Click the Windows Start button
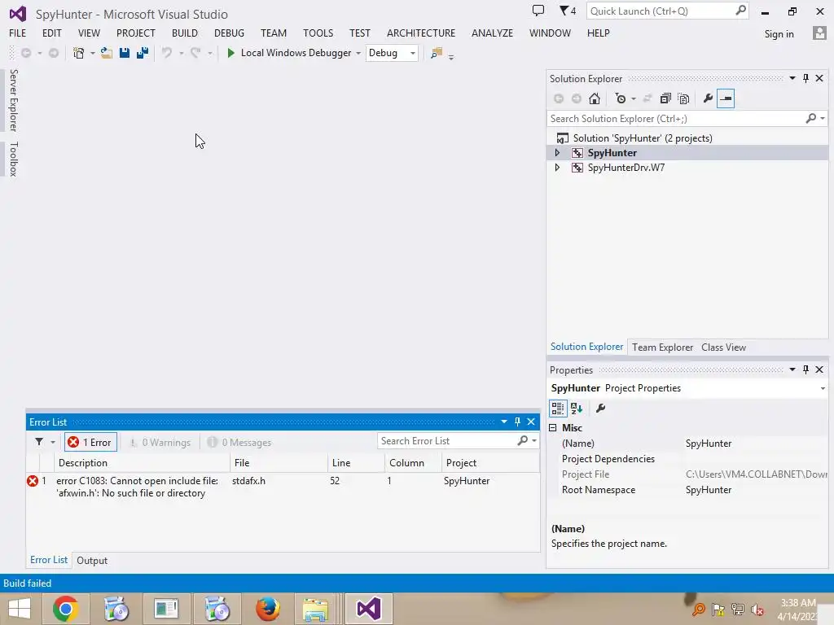Screen dimensions: 834x625 click(x=20, y=609)
